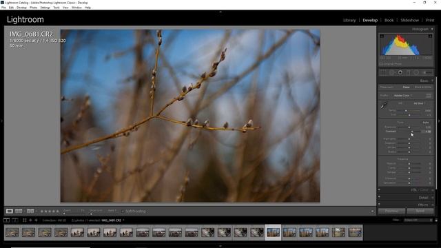
Task: Open the second window display icon
Action: click(x=15, y=220)
